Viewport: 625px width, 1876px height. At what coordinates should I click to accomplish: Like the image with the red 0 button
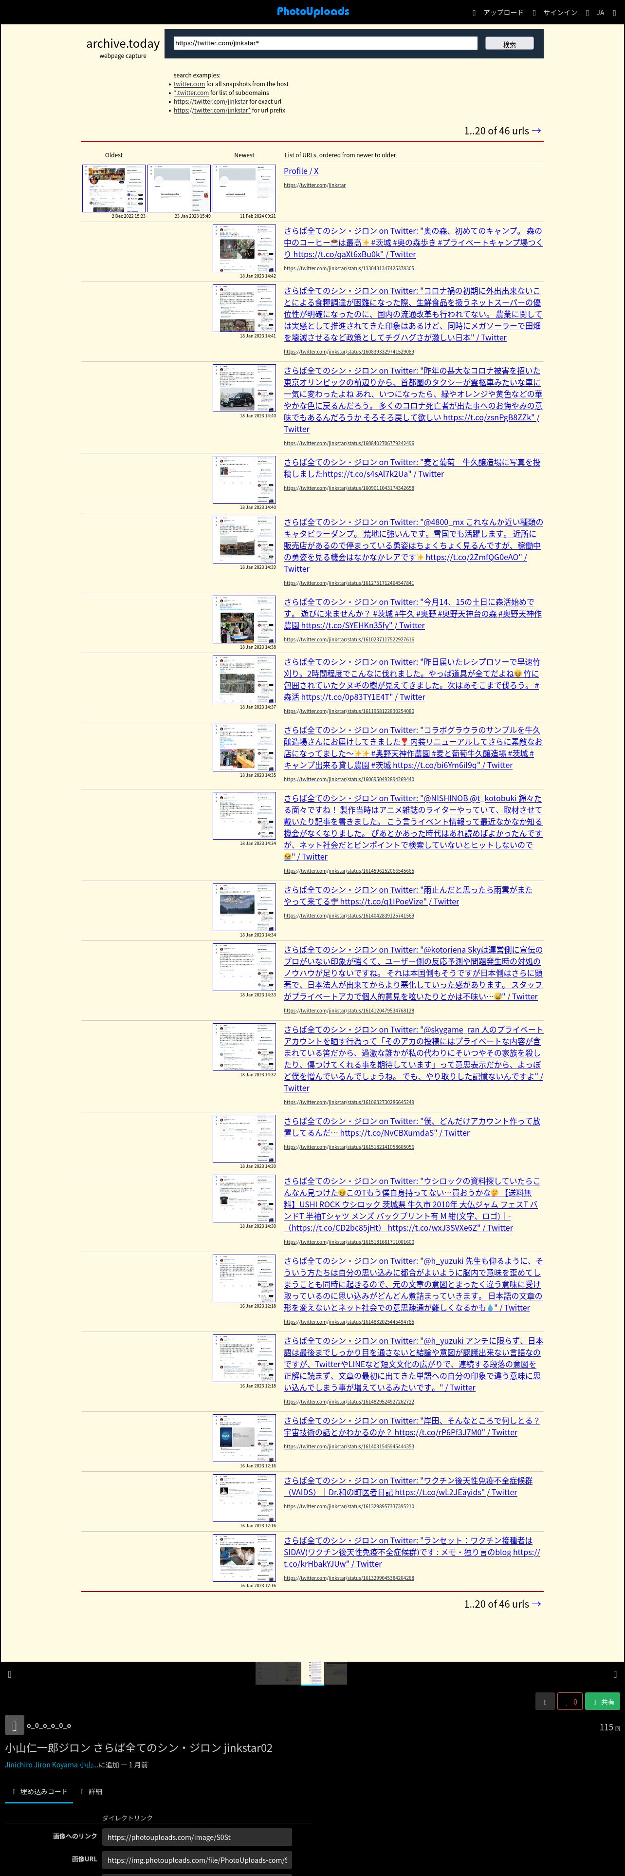570,1702
